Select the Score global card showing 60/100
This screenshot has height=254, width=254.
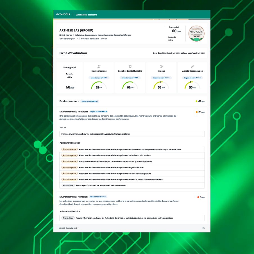(x=70, y=78)
